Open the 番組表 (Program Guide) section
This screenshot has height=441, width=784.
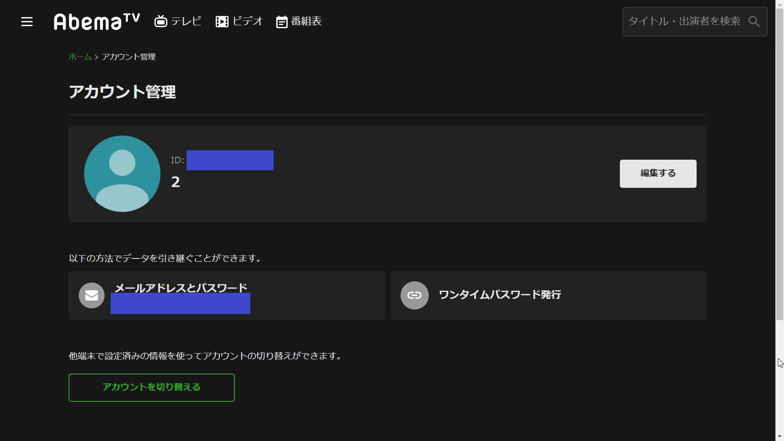pyautogui.click(x=299, y=22)
